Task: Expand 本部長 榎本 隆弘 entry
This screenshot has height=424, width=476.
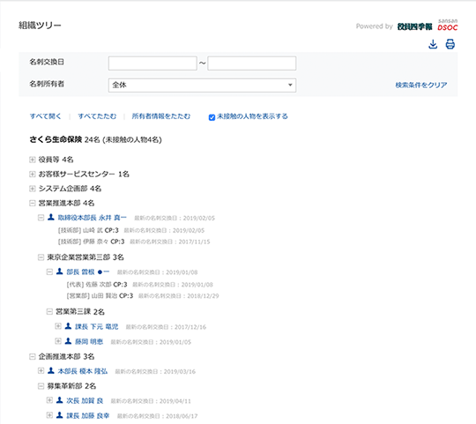Action: coord(41,371)
